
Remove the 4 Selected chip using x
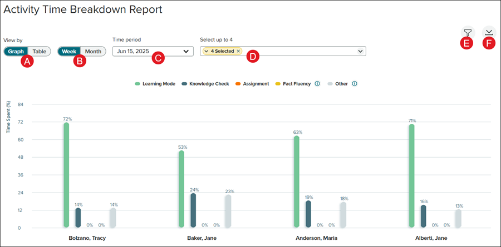[238, 51]
